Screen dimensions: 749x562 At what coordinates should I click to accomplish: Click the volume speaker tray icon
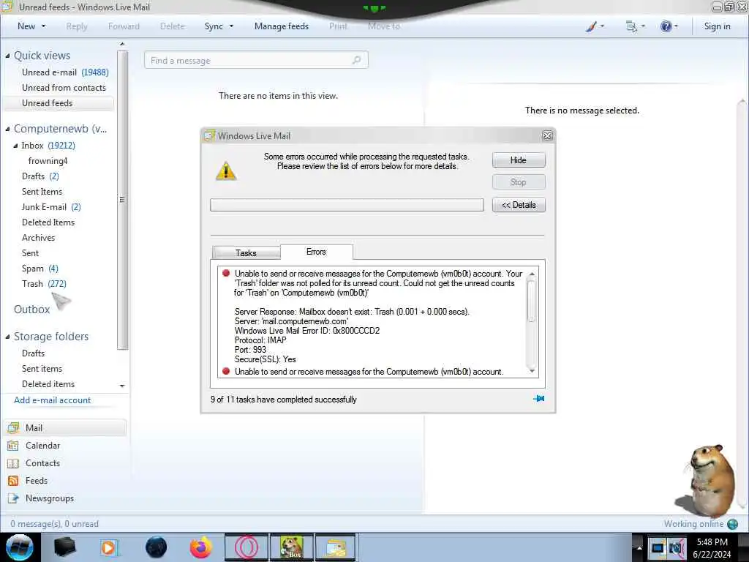(677, 547)
